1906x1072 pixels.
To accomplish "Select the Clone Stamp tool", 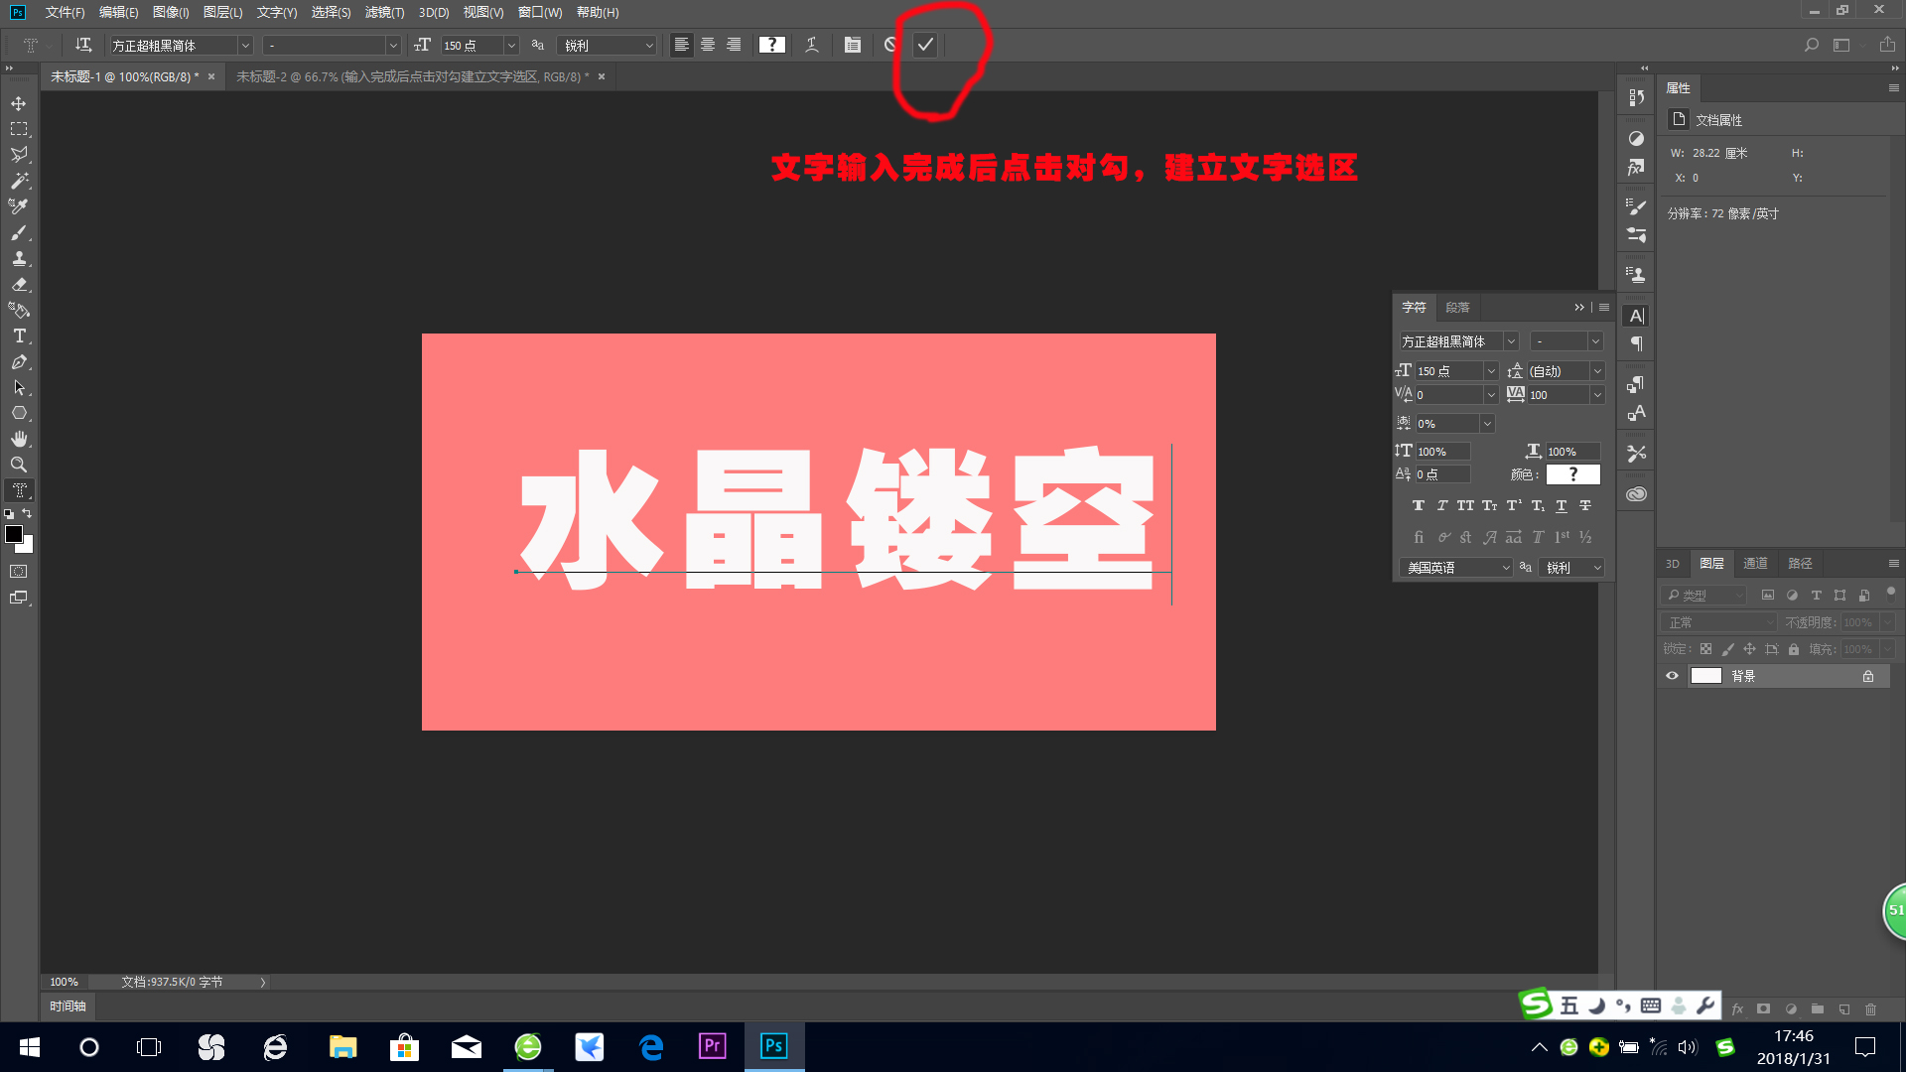I will 18,258.
